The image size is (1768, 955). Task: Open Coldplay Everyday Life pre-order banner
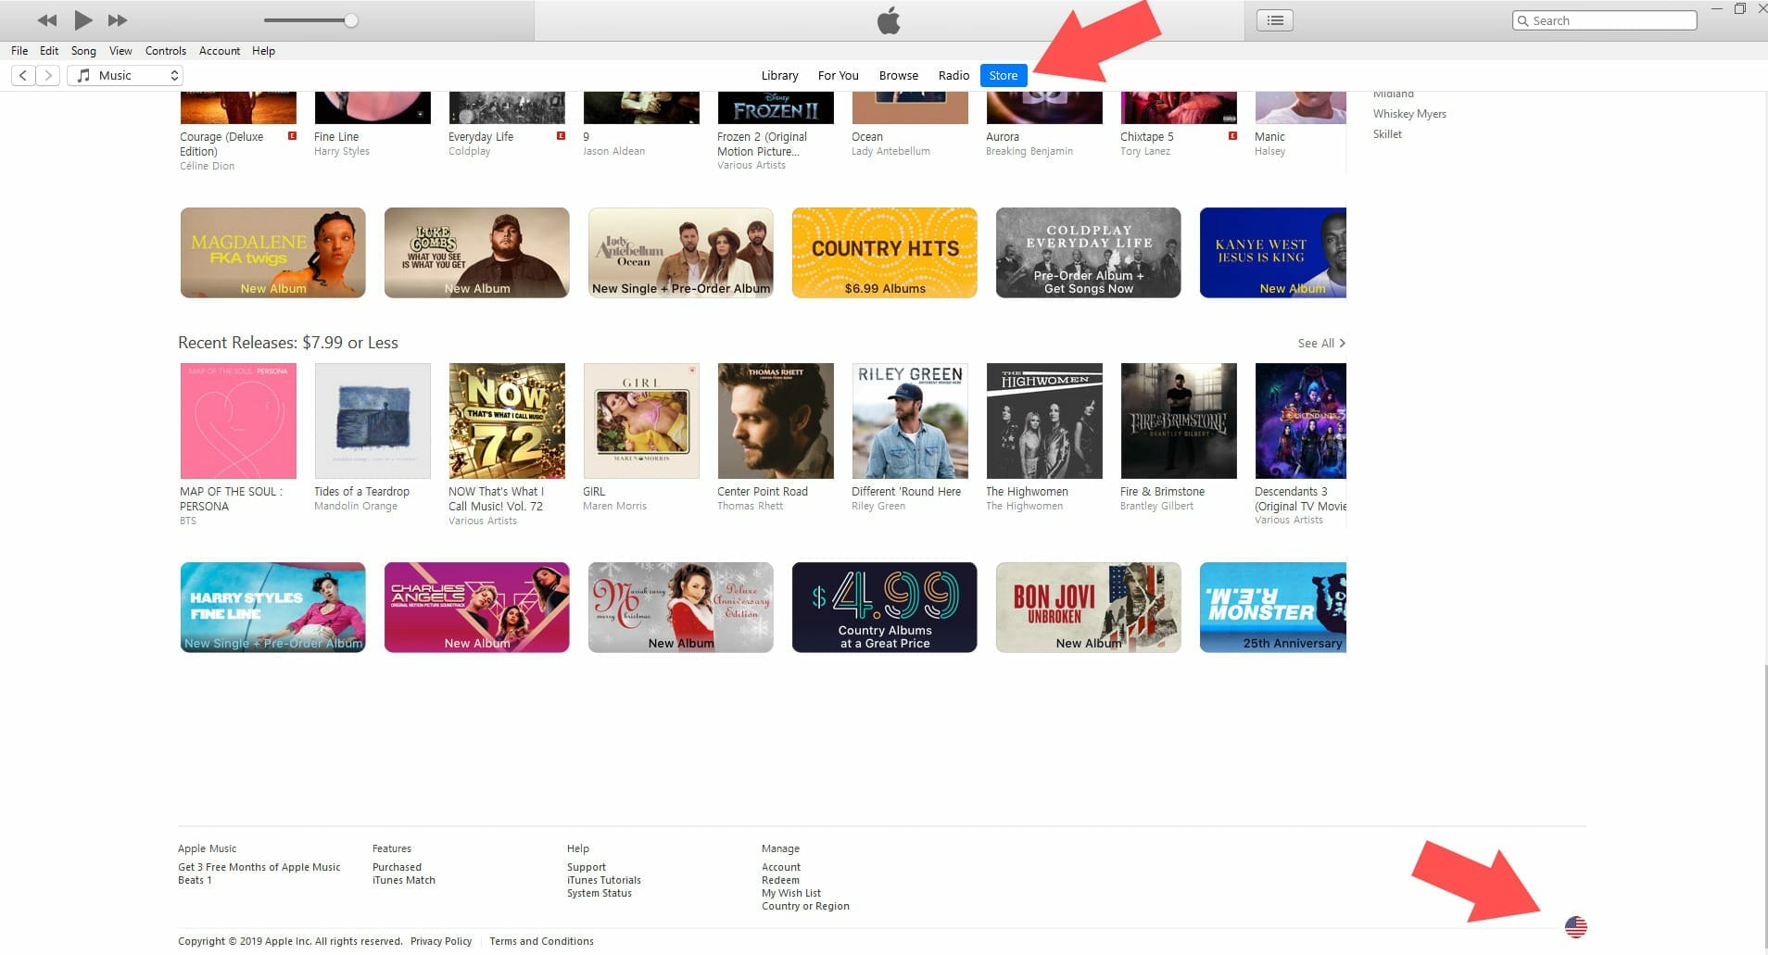click(x=1088, y=253)
